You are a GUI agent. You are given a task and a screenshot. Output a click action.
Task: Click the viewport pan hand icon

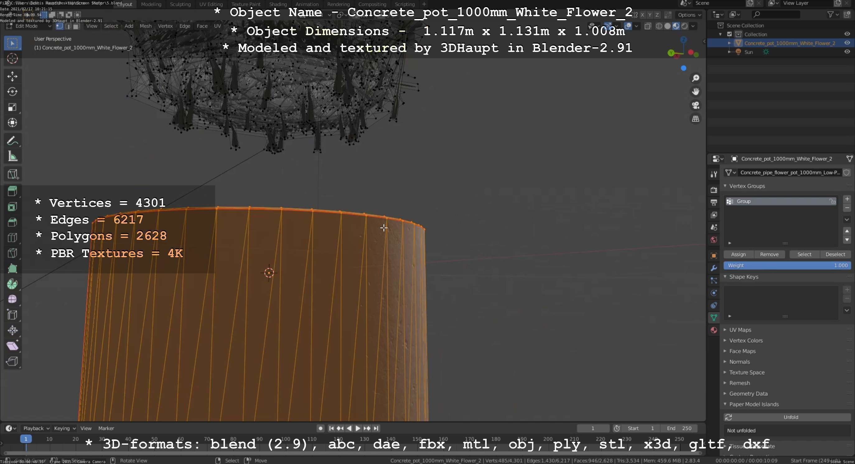point(695,91)
